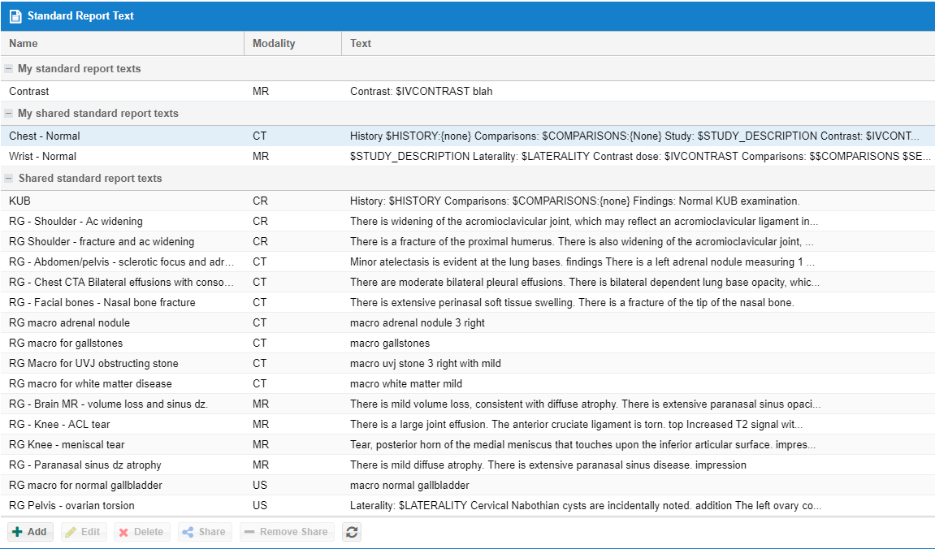Click text 'Contrast: $IVCONTRAST blah'
This screenshot has width=935, height=549.
pyautogui.click(x=421, y=91)
